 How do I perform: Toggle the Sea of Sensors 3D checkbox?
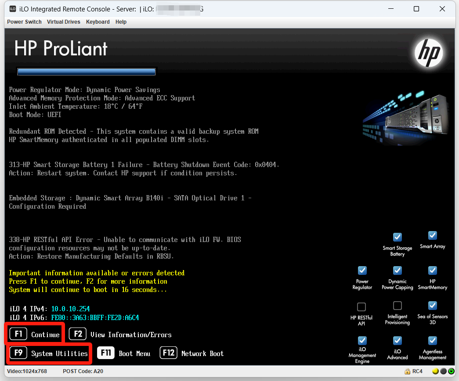click(x=432, y=305)
